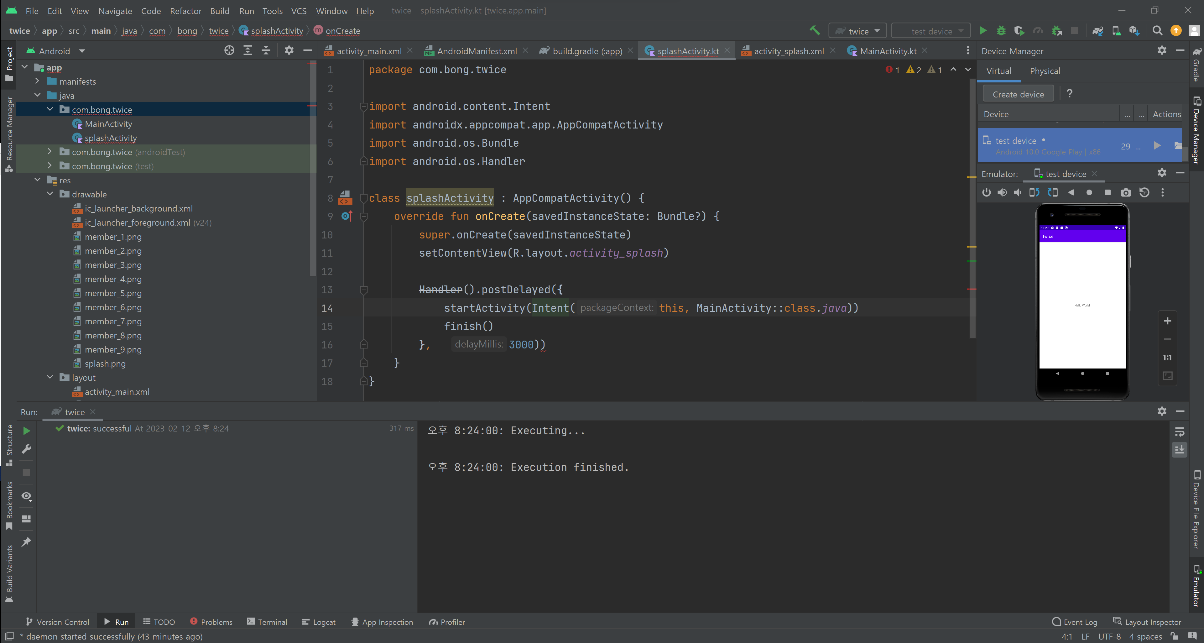Open Device Manager help question mark
The height and width of the screenshot is (643, 1204).
1069,93
